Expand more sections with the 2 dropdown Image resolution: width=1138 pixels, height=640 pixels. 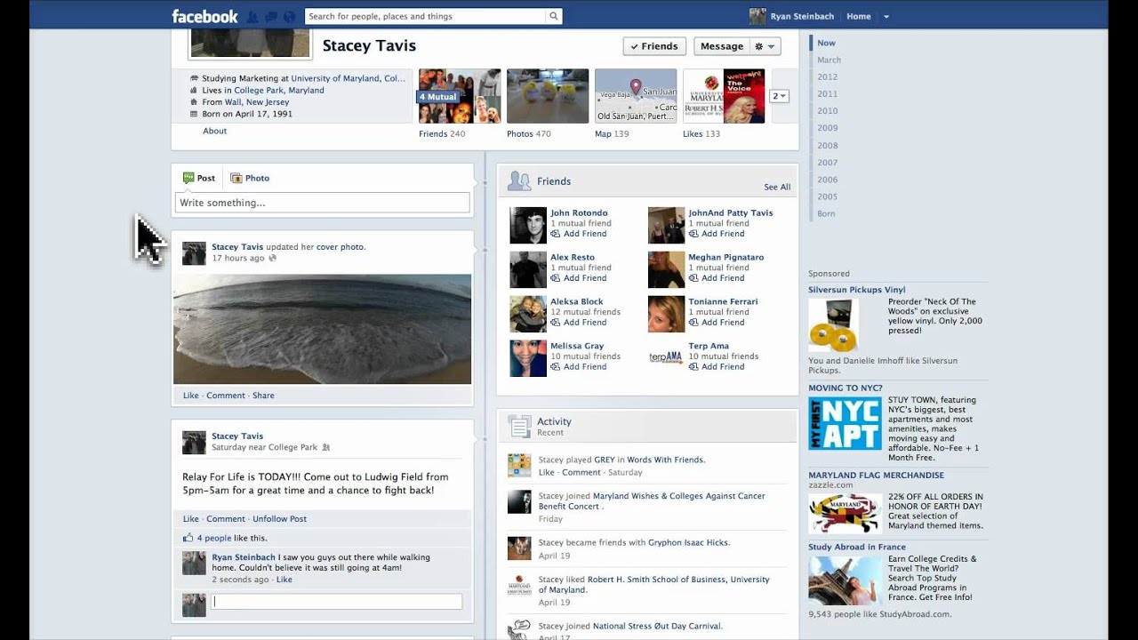click(779, 96)
